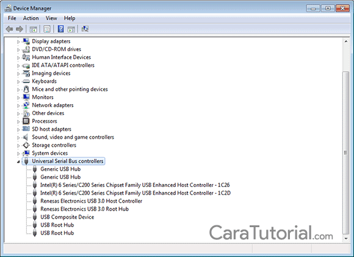
Task: Select the first USB Root Hub
Action: (x=57, y=225)
